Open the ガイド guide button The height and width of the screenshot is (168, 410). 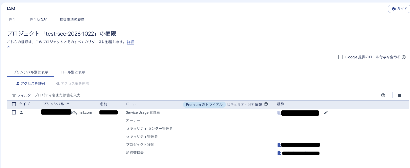pos(399,9)
